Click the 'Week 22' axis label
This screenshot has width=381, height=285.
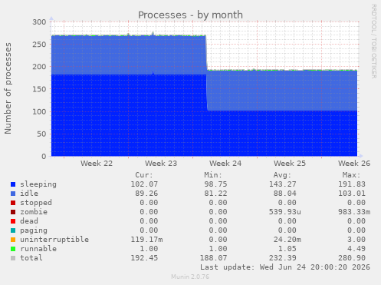coord(97,164)
